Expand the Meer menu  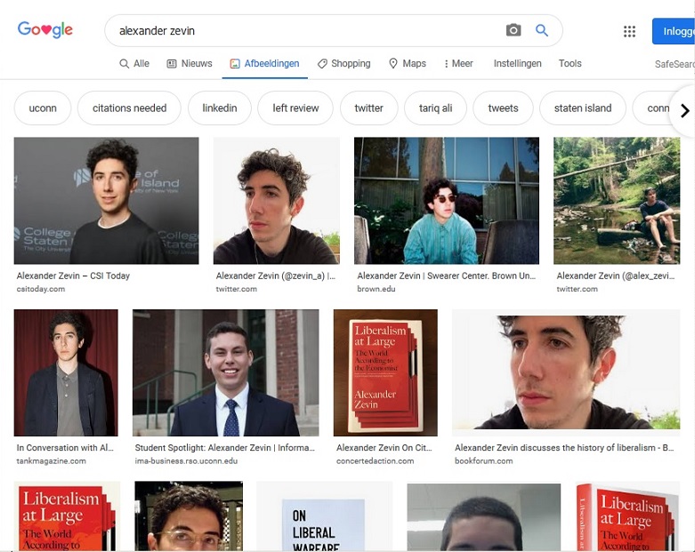458,63
